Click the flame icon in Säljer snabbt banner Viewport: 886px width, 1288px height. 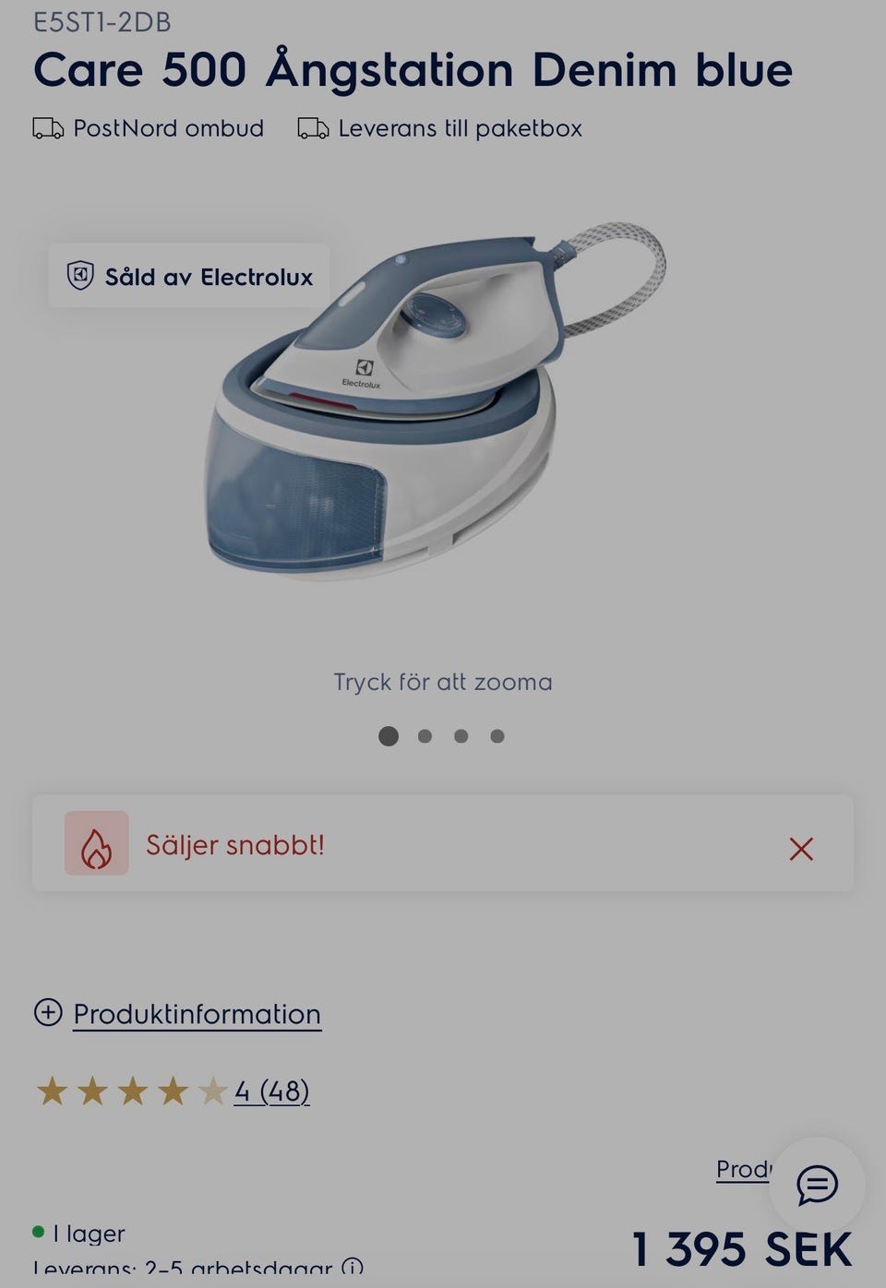[x=97, y=843]
